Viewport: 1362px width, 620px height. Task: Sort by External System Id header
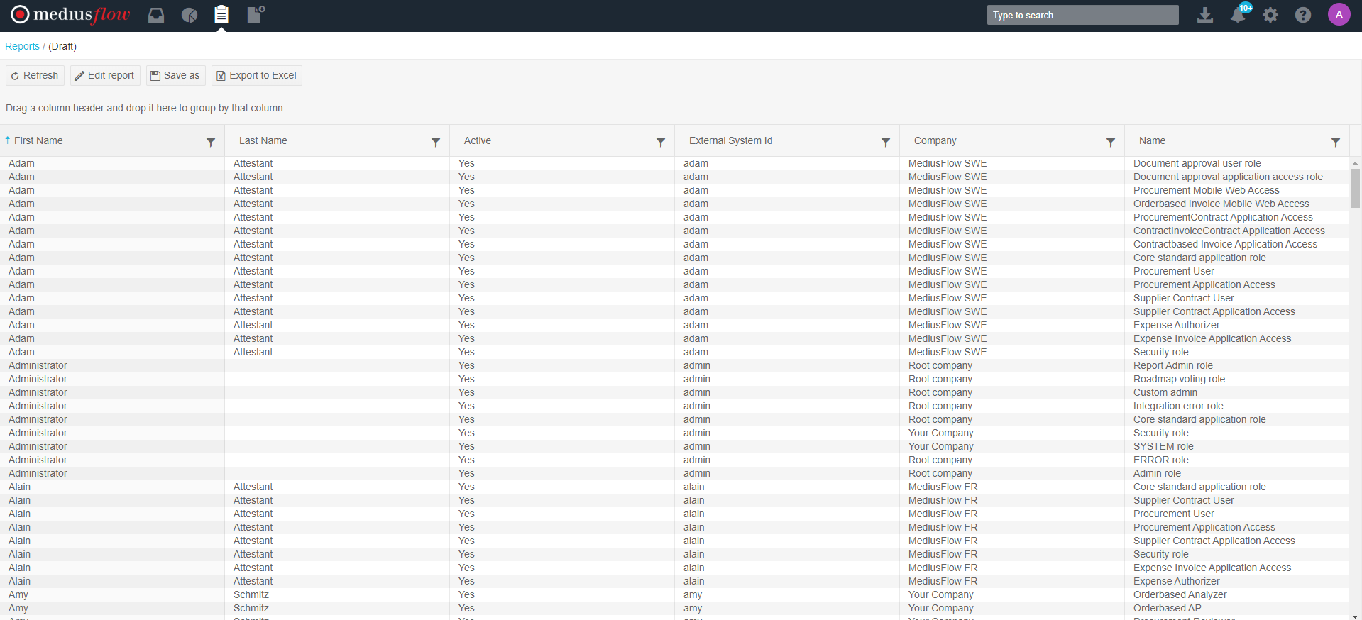click(x=730, y=140)
